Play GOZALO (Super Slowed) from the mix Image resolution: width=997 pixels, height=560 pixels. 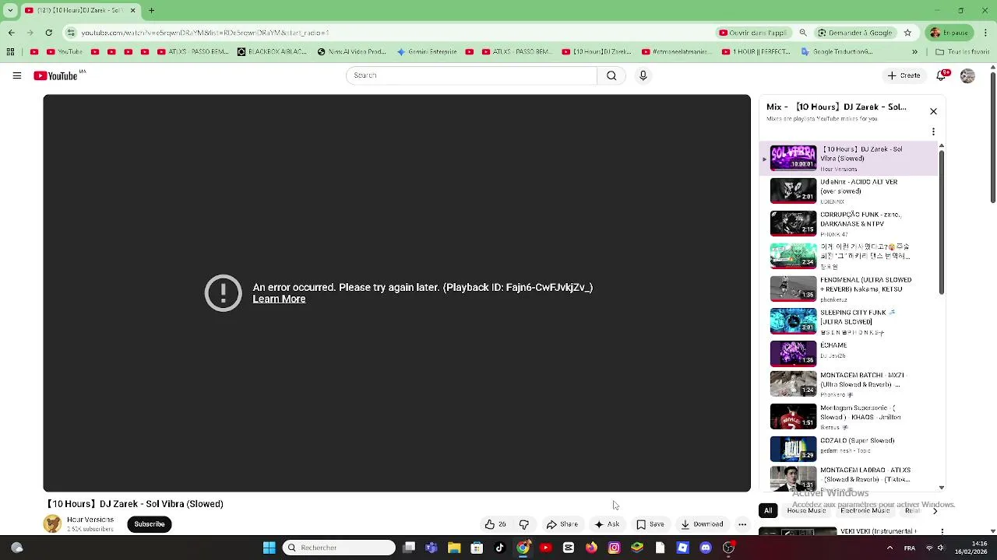point(849,449)
